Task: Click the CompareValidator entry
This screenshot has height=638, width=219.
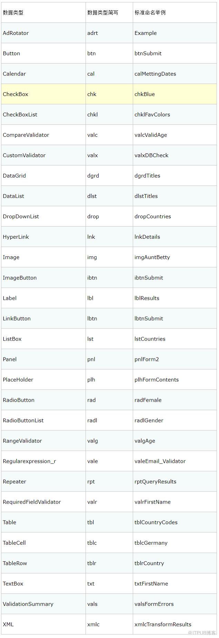Action: [x=26, y=135]
